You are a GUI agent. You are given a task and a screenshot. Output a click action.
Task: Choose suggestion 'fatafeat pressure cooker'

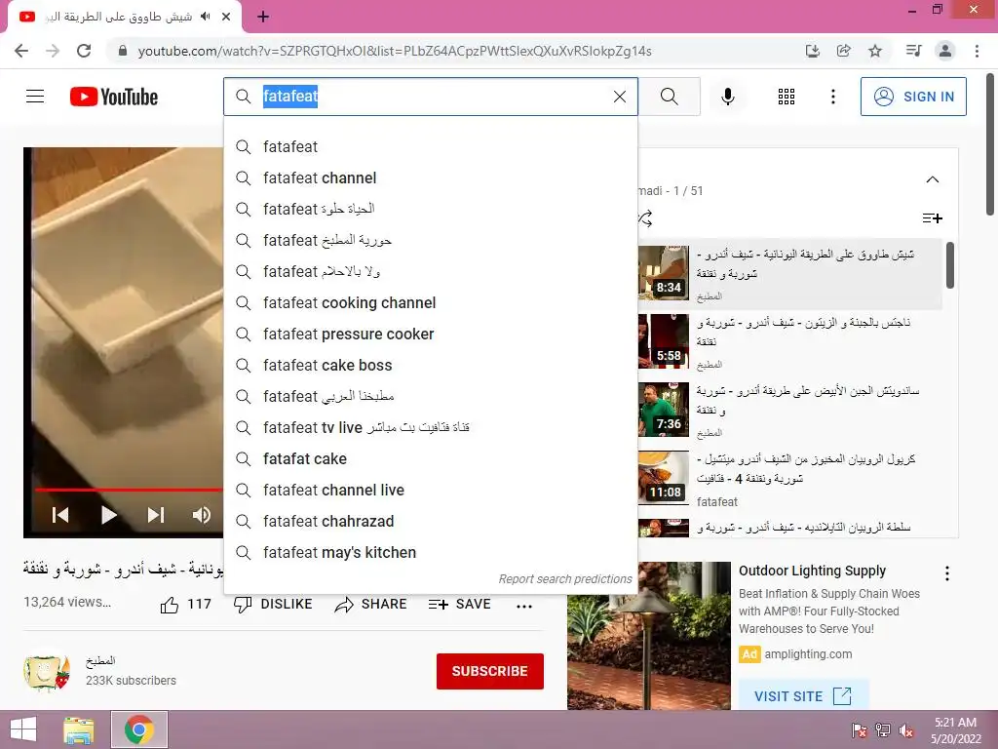(x=430, y=334)
